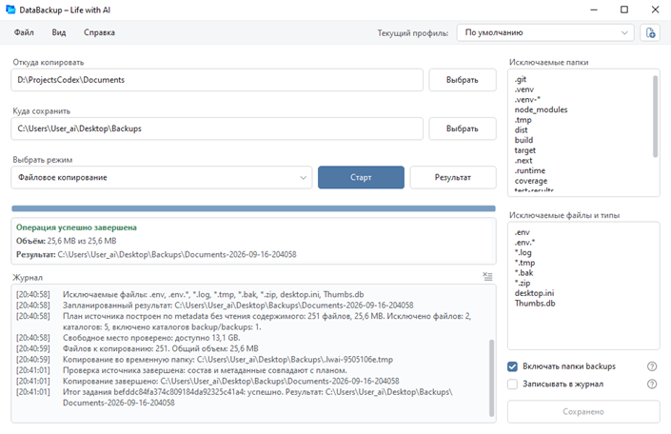Expand the Выбрать режим combo box

coord(162,177)
